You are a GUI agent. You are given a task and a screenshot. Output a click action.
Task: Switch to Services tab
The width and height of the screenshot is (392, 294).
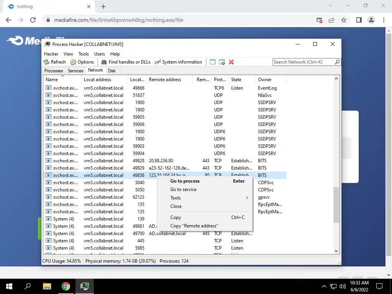[x=75, y=71]
